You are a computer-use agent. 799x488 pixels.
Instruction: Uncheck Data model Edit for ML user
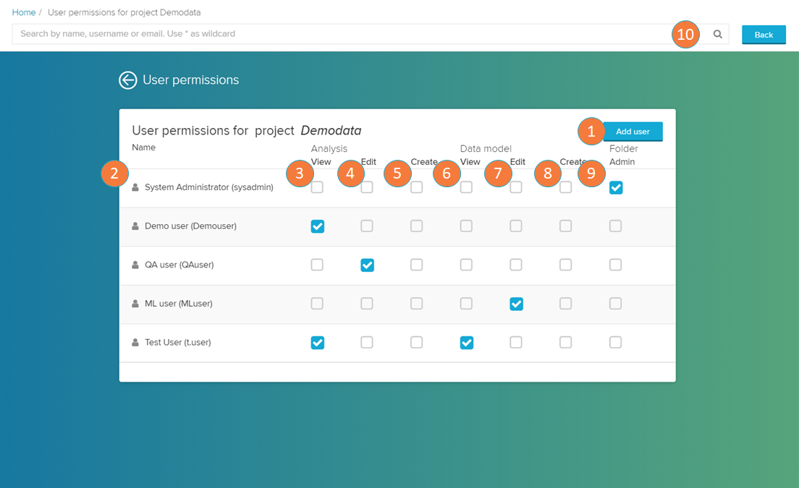point(516,304)
